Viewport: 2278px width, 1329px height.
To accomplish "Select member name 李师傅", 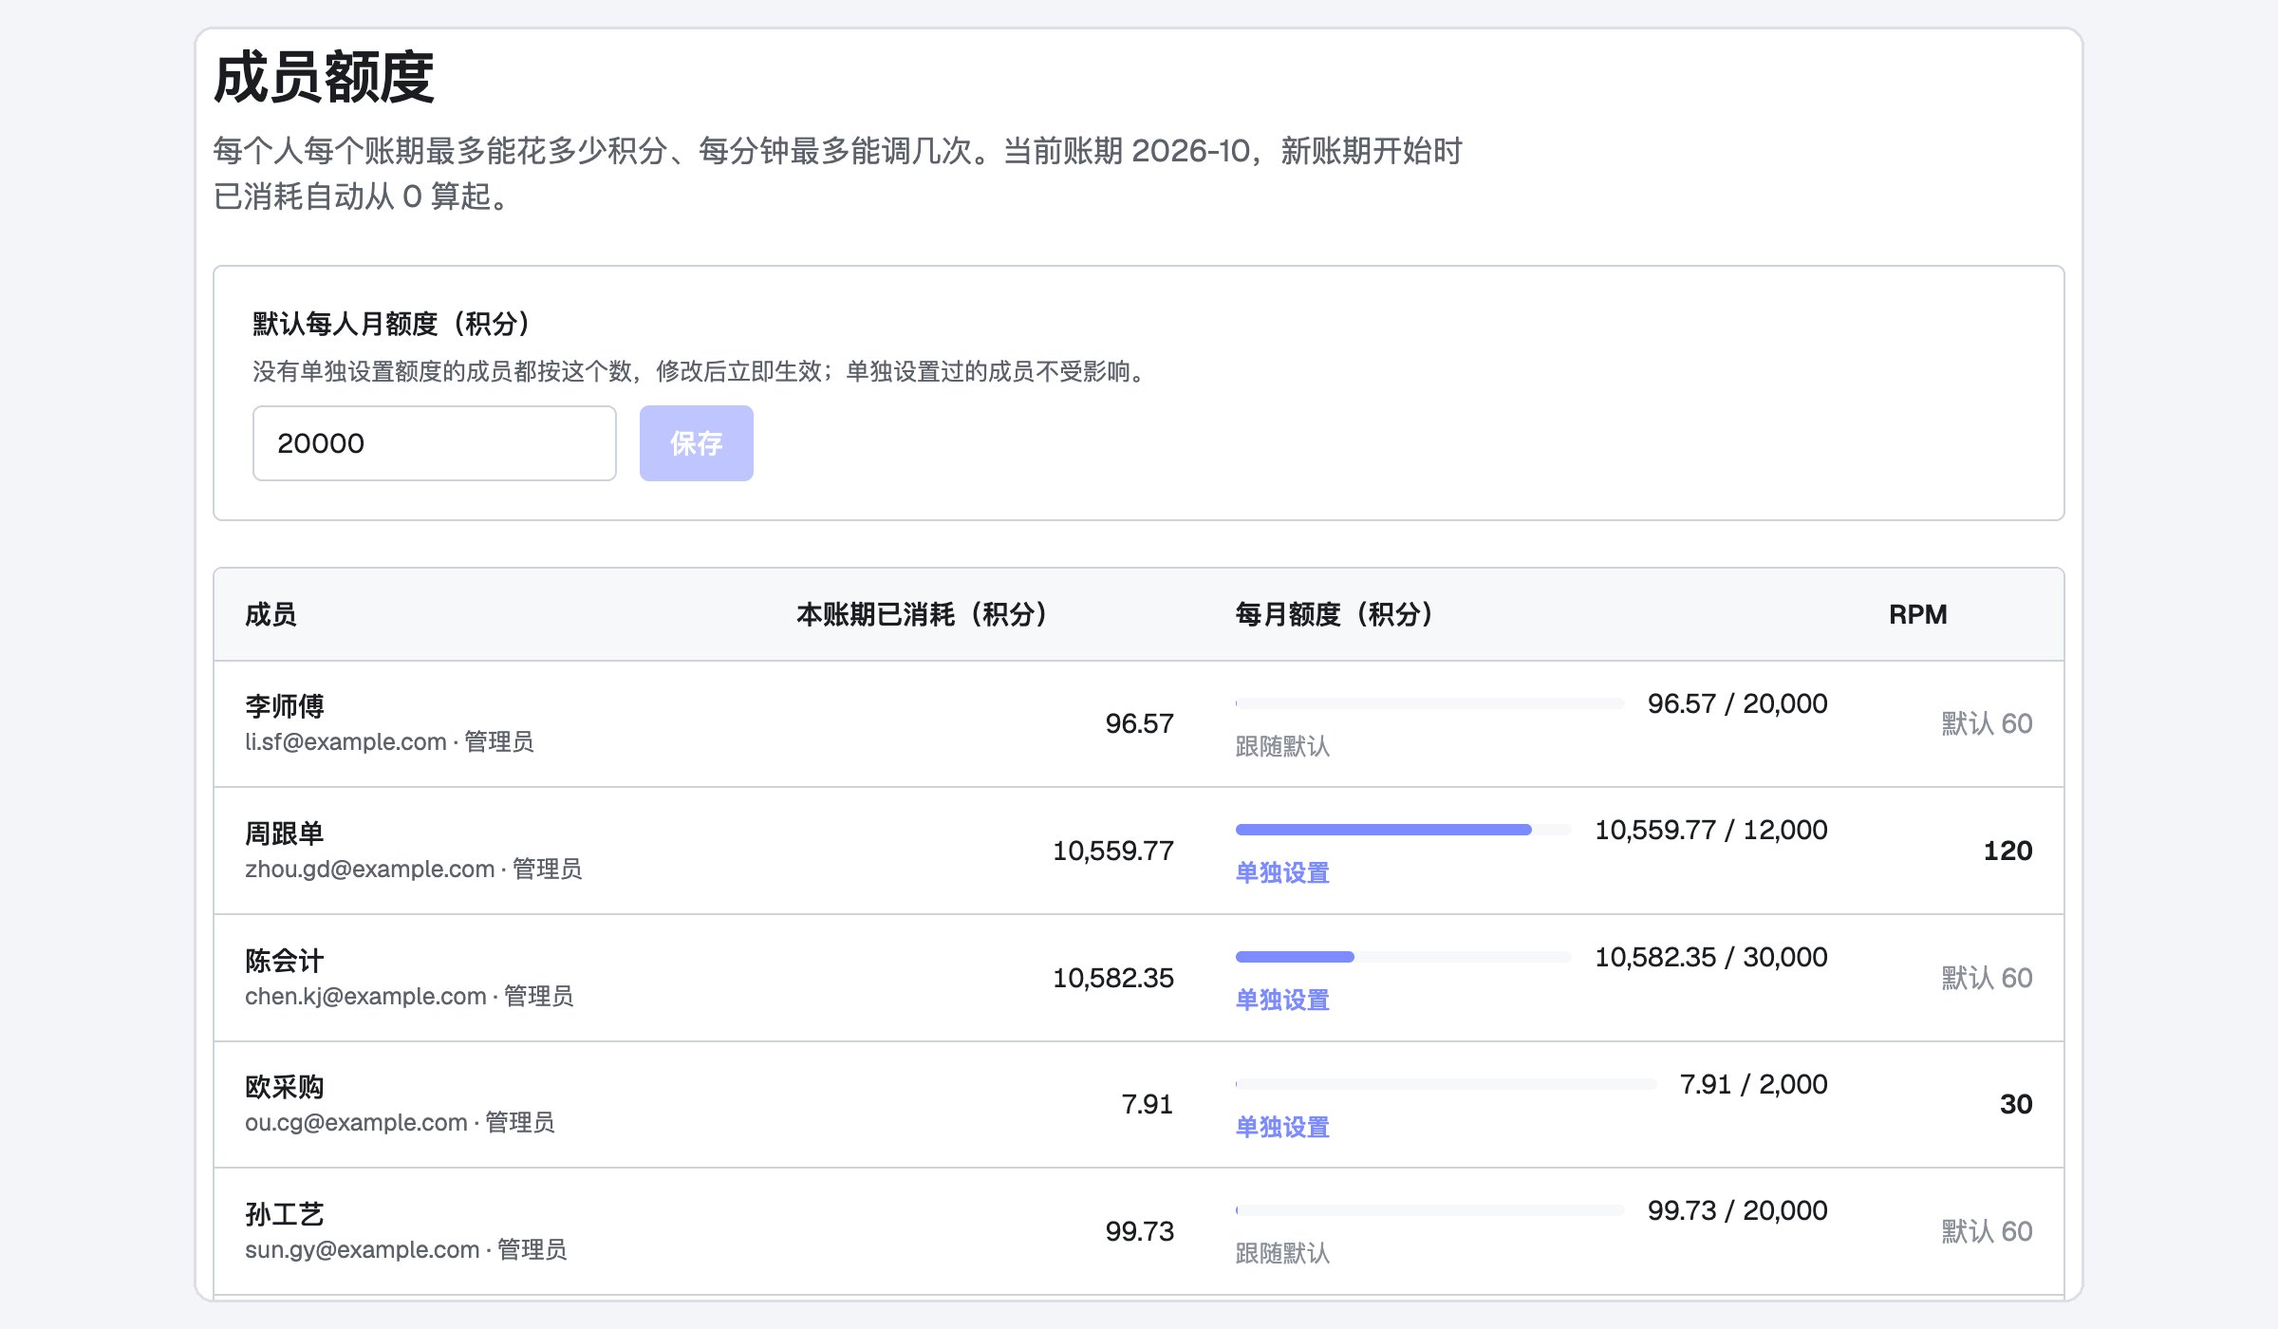I will [285, 706].
